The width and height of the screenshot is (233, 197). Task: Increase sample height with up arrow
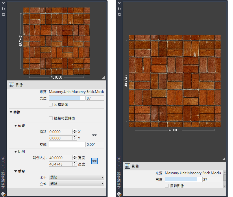pyautogui.click(x=75, y=163)
